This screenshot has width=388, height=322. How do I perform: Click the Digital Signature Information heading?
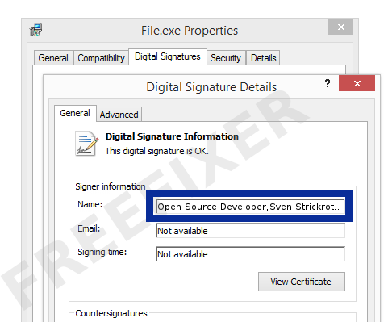pyautogui.click(x=172, y=136)
